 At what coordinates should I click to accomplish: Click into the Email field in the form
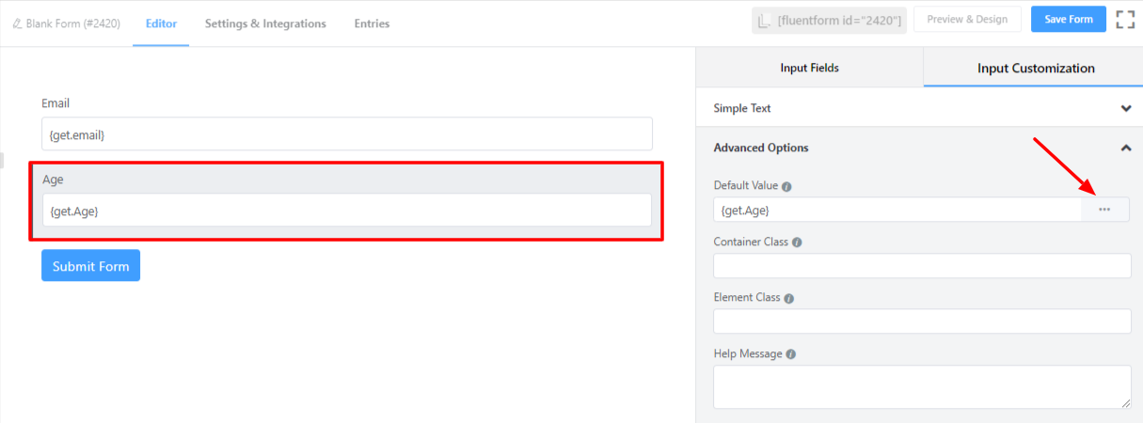click(x=346, y=134)
